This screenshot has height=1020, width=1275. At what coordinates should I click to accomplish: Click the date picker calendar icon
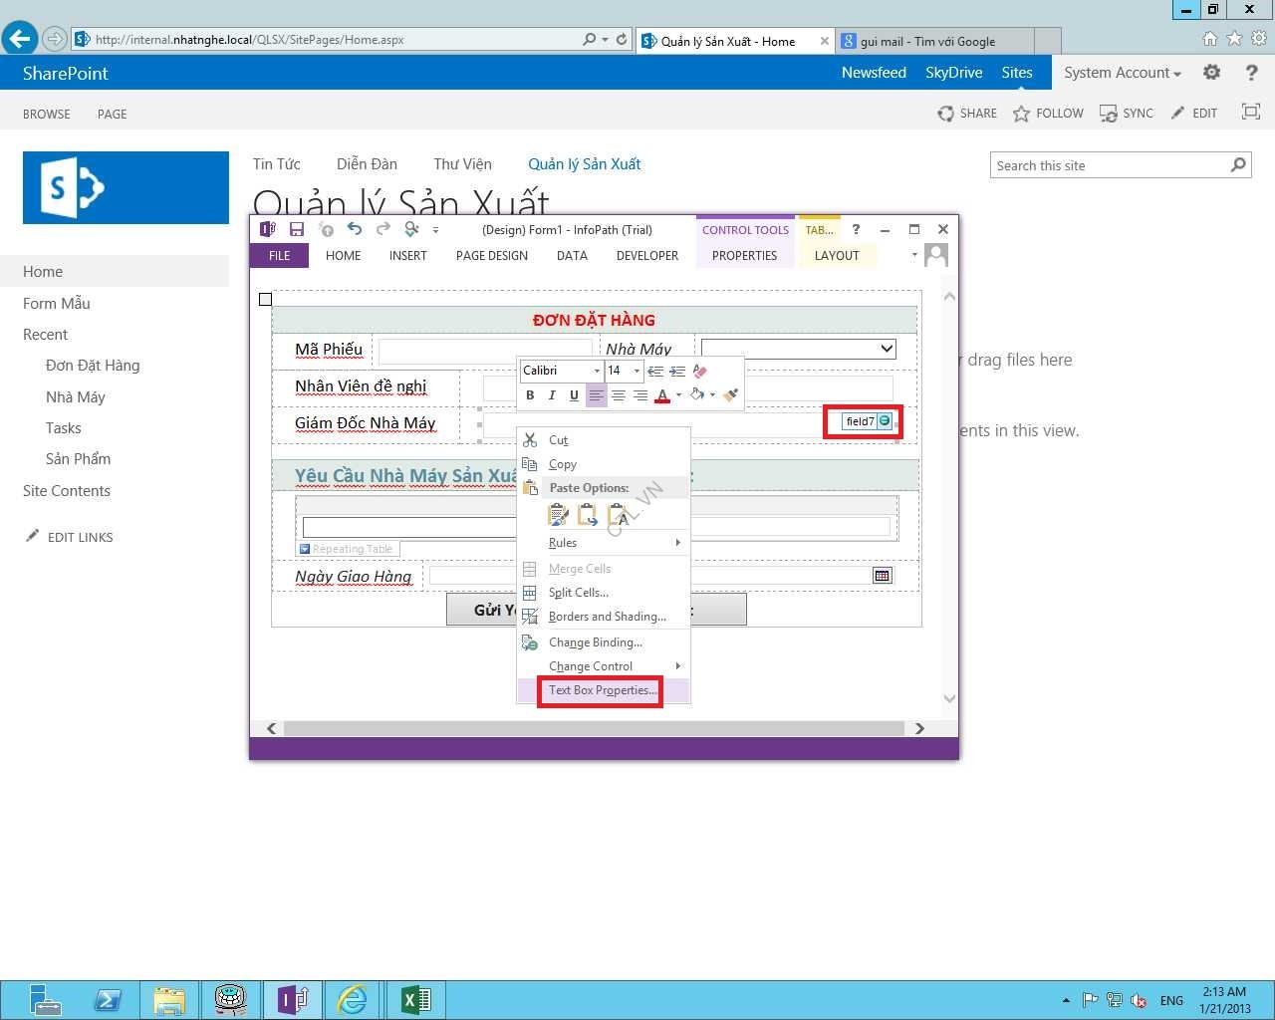pyautogui.click(x=882, y=576)
